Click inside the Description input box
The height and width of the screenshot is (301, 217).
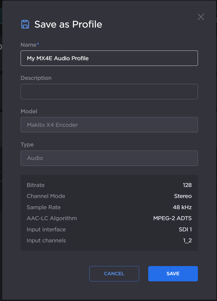[109, 91]
